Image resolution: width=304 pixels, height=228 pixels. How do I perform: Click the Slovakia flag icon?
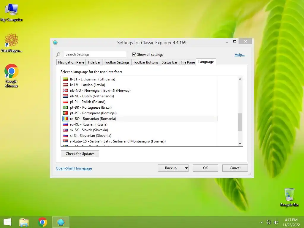point(65,130)
